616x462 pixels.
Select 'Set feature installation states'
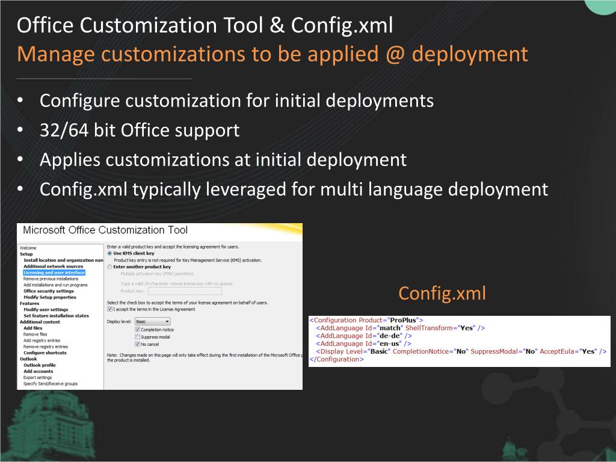tap(56, 316)
